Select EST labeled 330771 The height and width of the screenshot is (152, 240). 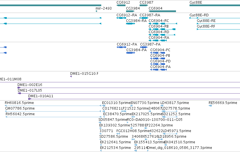pos(106,131)
